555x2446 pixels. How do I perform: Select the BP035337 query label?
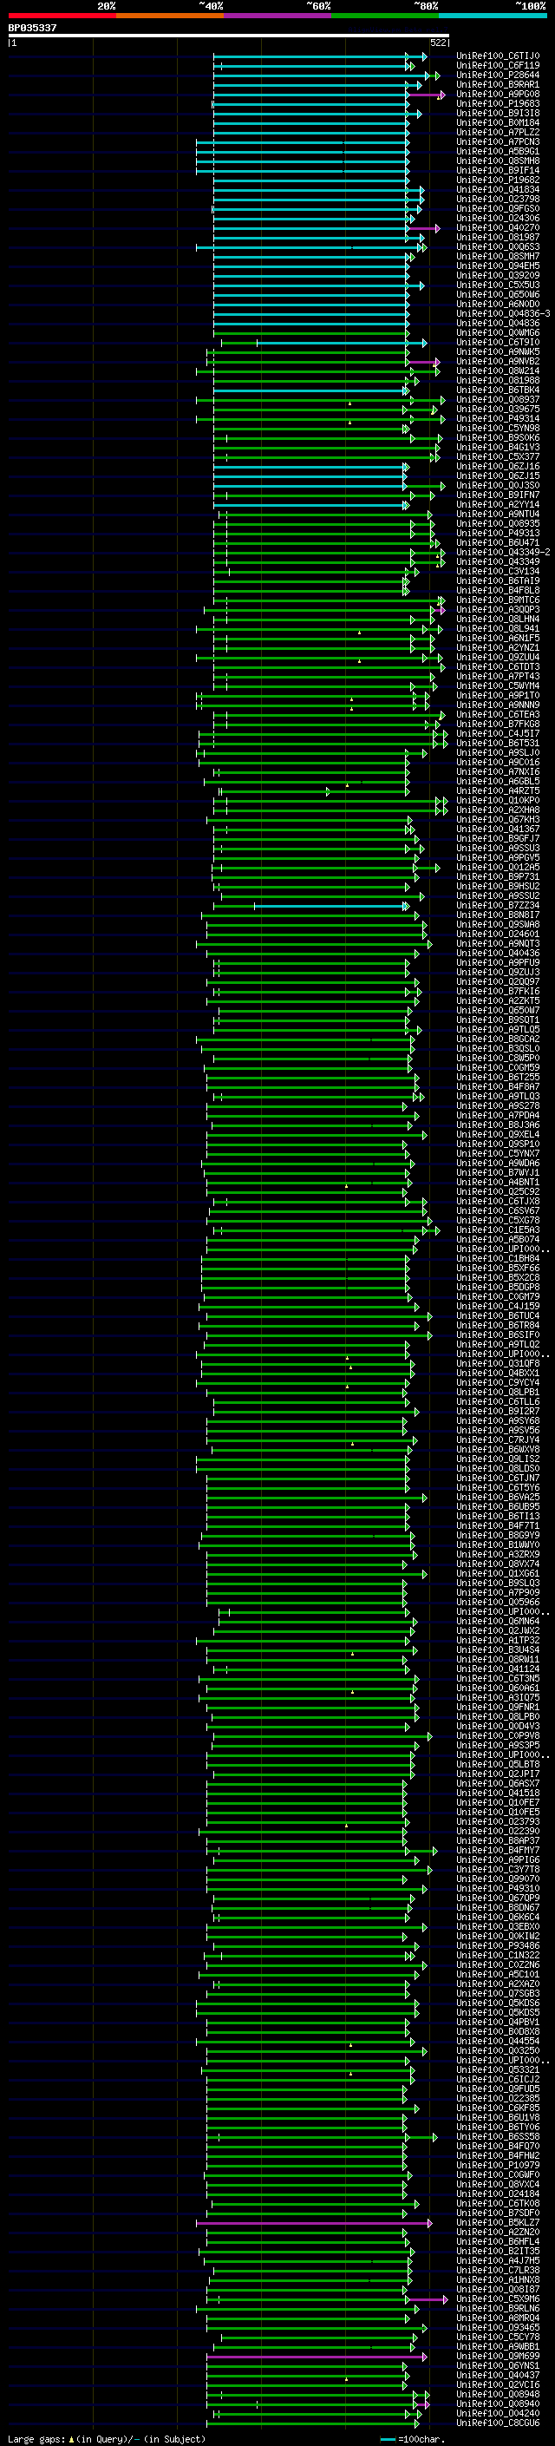pyautogui.click(x=32, y=28)
